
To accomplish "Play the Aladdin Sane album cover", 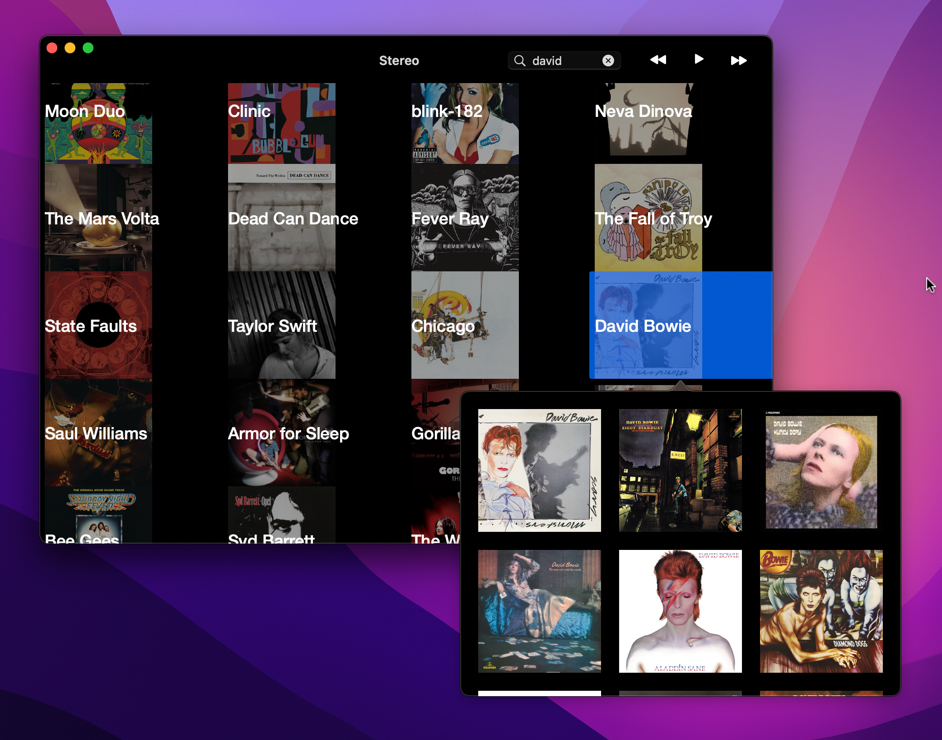I will 681,611.
